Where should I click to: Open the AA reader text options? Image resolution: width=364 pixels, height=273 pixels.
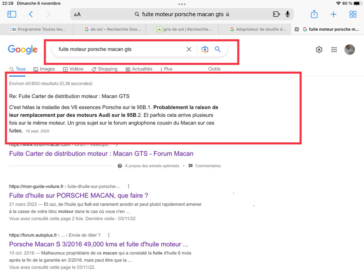coord(77,15)
